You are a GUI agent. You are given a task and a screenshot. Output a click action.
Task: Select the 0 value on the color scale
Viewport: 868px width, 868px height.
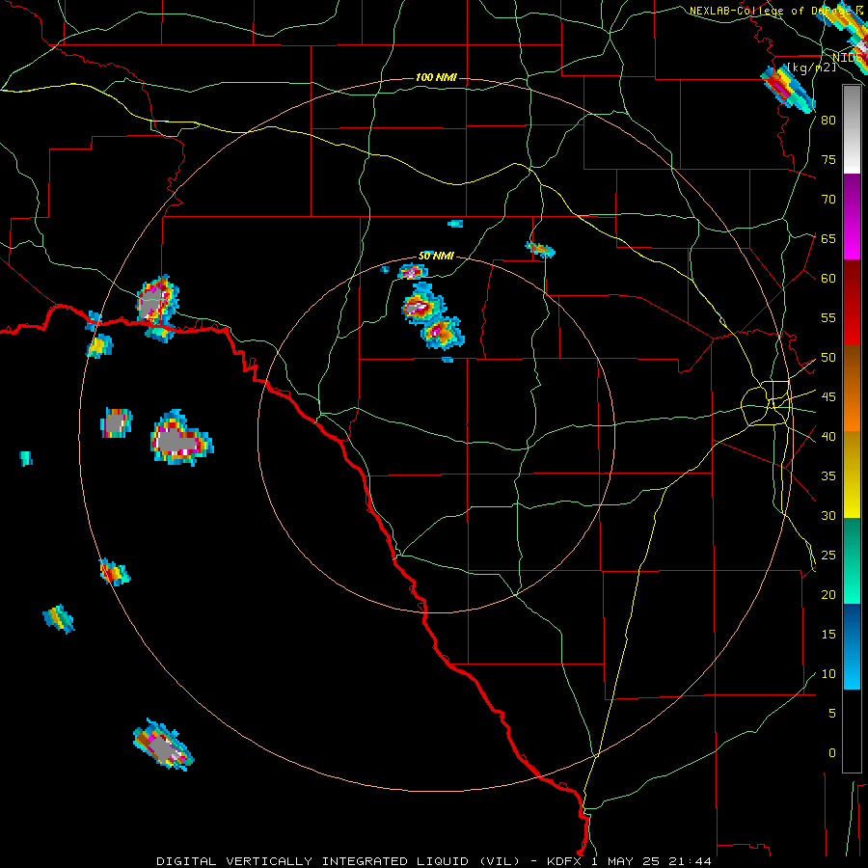point(832,753)
